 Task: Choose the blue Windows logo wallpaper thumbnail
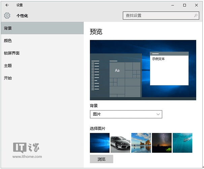(100, 143)
